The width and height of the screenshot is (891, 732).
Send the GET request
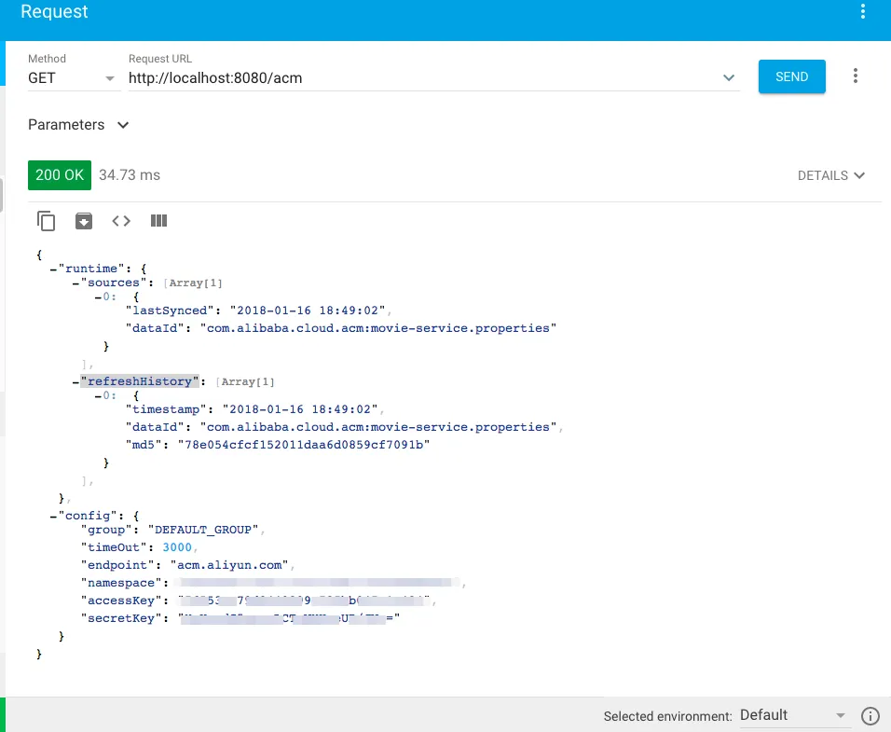pos(791,76)
